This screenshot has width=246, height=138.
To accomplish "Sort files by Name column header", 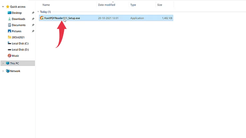I will [46, 5].
